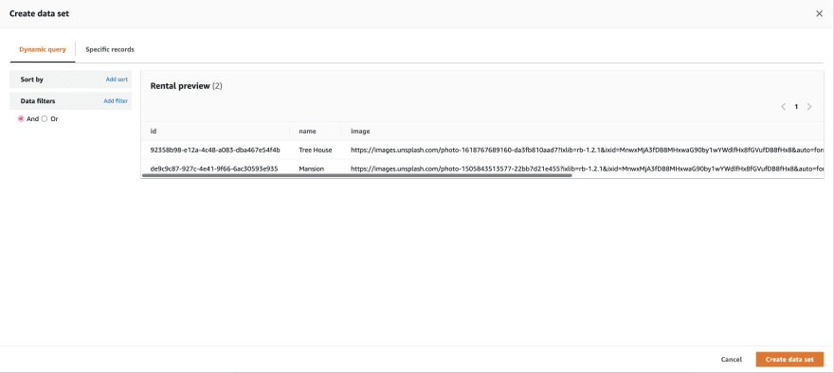
Task: Click the Mansion name cell
Action: 311,169
